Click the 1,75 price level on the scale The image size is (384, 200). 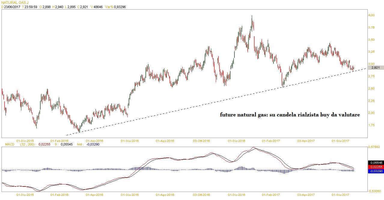coord(371,125)
